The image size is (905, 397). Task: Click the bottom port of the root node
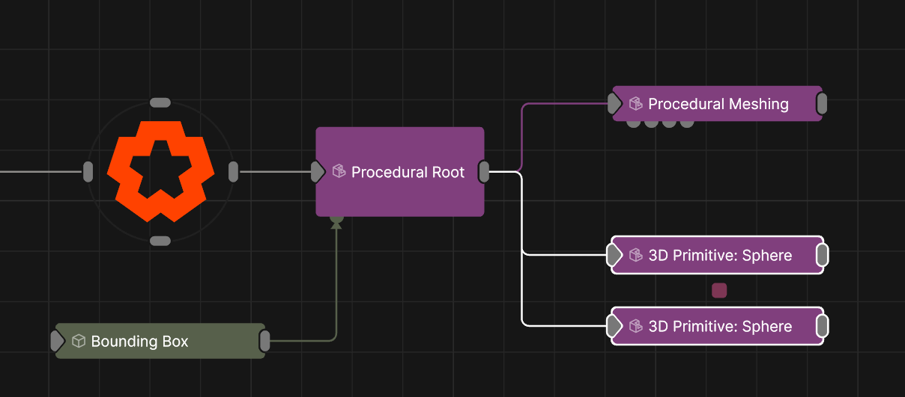[160, 241]
